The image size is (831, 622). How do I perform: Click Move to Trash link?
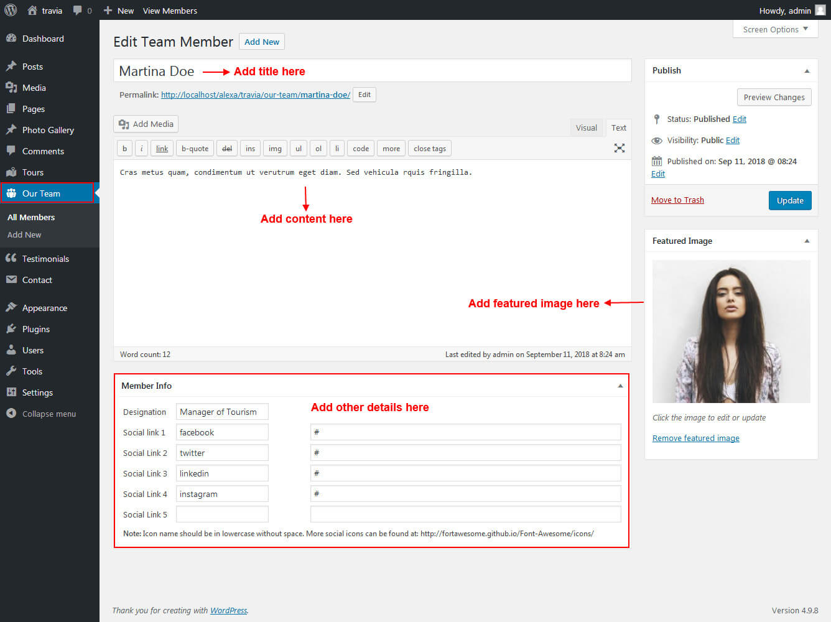(x=677, y=200)
